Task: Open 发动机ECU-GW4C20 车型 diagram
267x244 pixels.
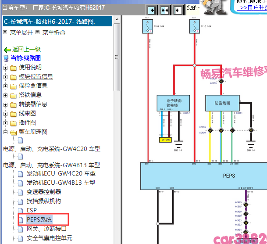Action: (61, 173)
